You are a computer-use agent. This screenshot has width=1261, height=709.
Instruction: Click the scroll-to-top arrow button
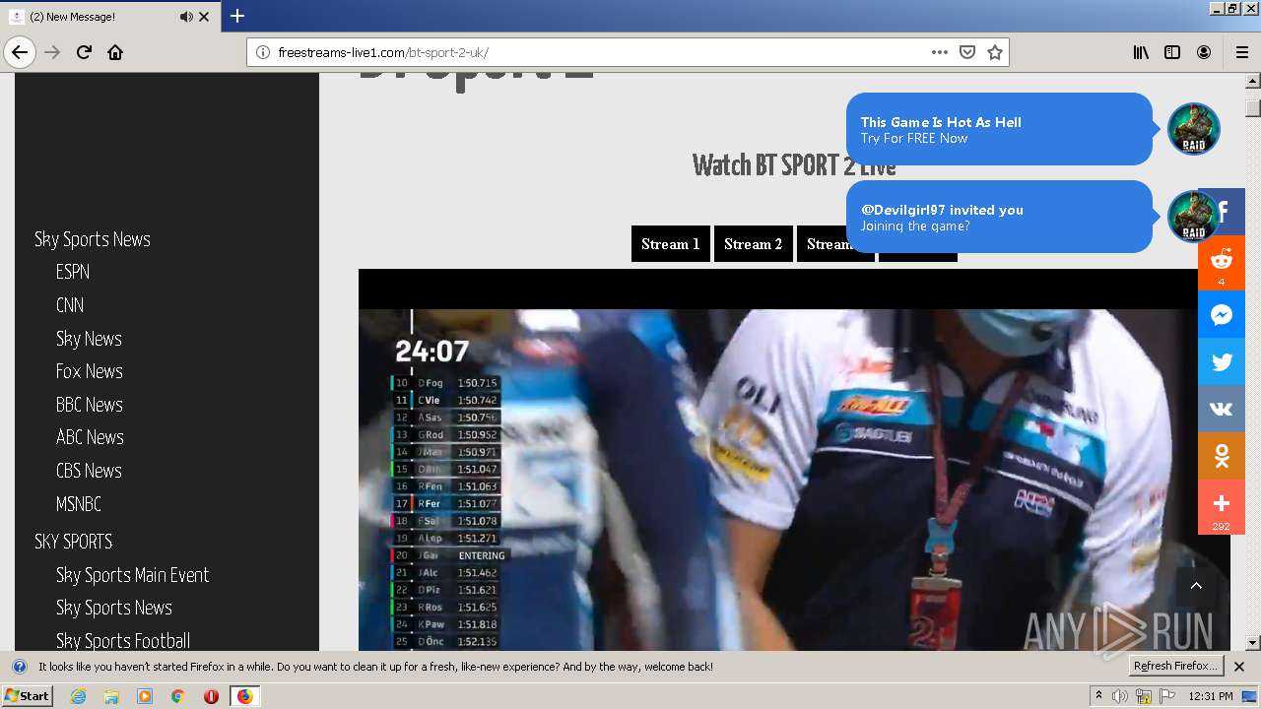(x=1196, y=586)
